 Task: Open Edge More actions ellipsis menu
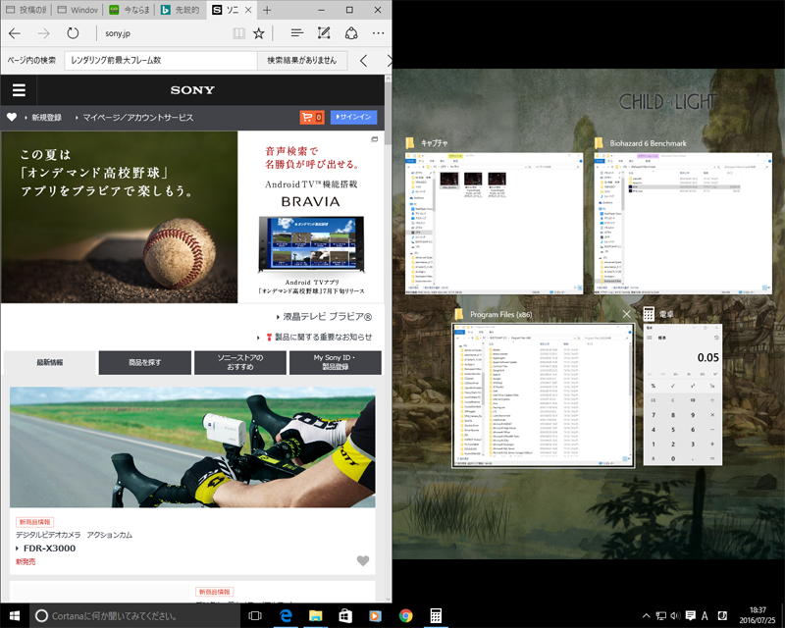(378, 33)
